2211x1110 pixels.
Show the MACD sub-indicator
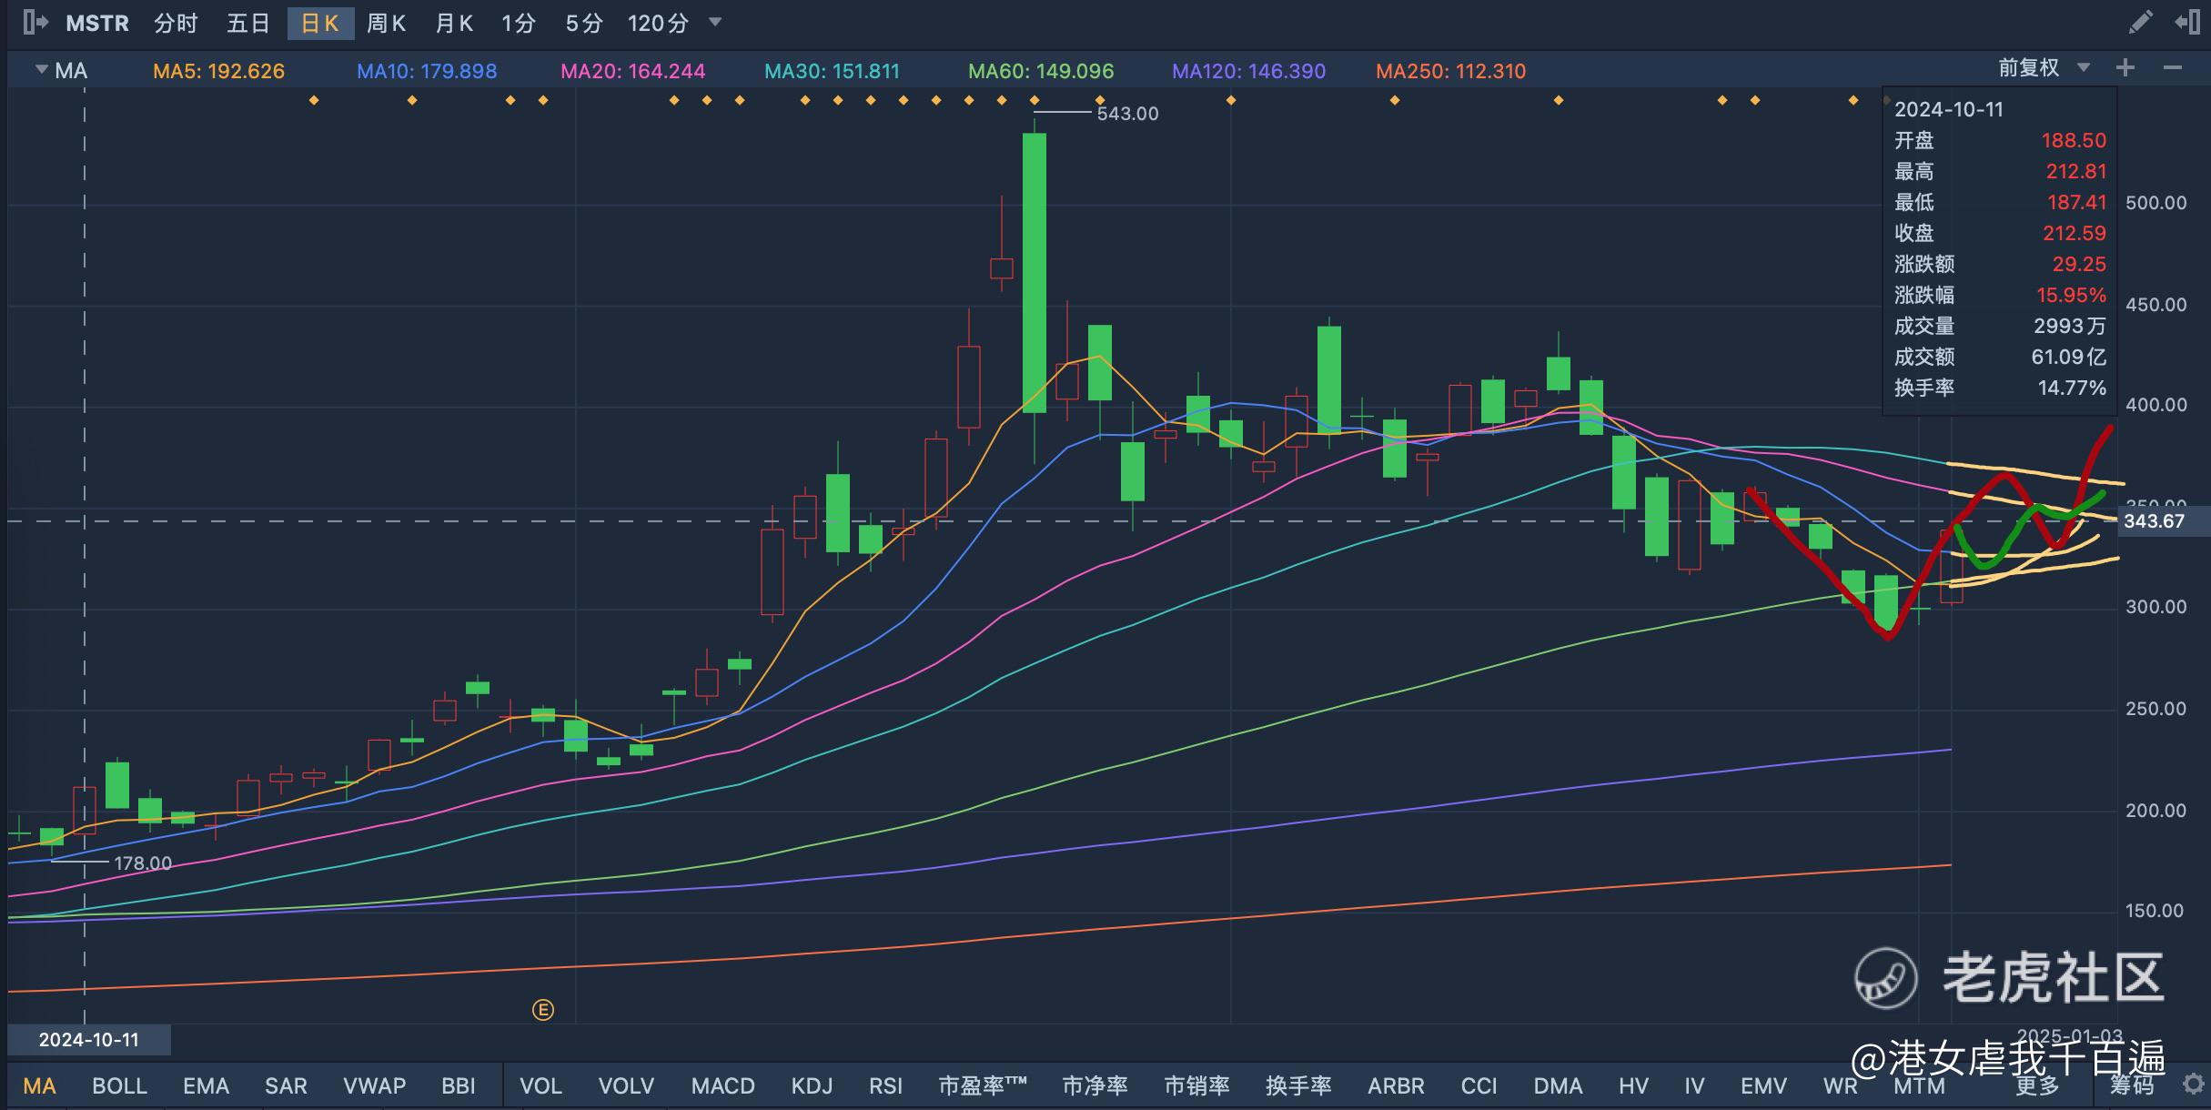[x=722, y=1085]
